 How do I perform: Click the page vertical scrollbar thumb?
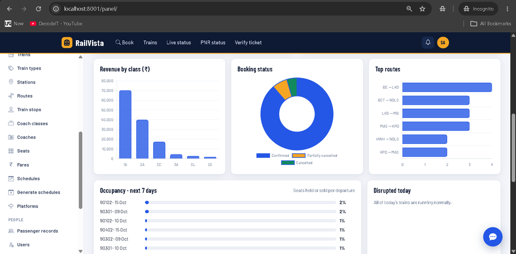coord(513,147)
